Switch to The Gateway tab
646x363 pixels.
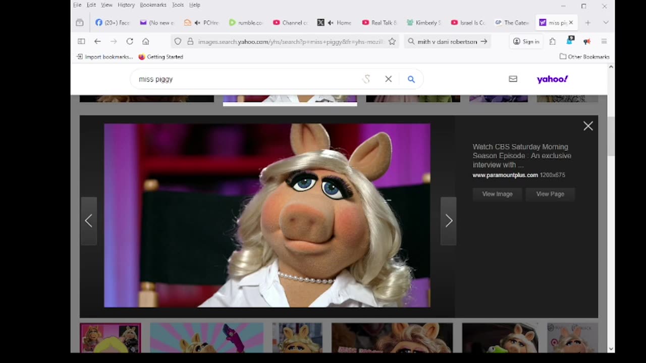pyautogui.click(x=512, y=23)
